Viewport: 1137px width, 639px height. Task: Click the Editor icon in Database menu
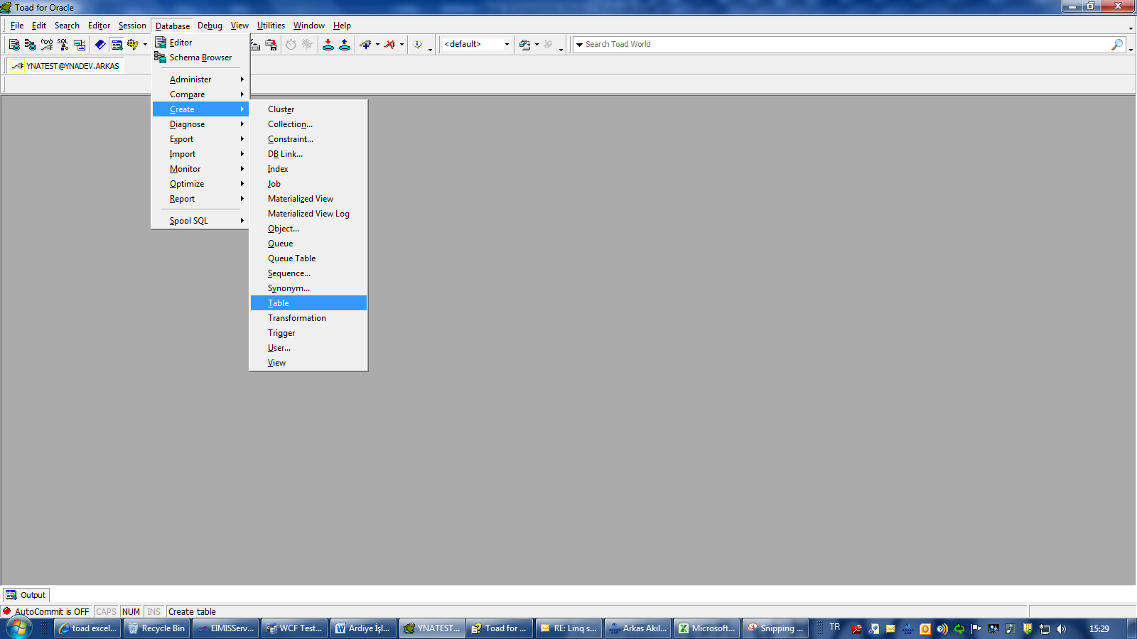(161, 43)
